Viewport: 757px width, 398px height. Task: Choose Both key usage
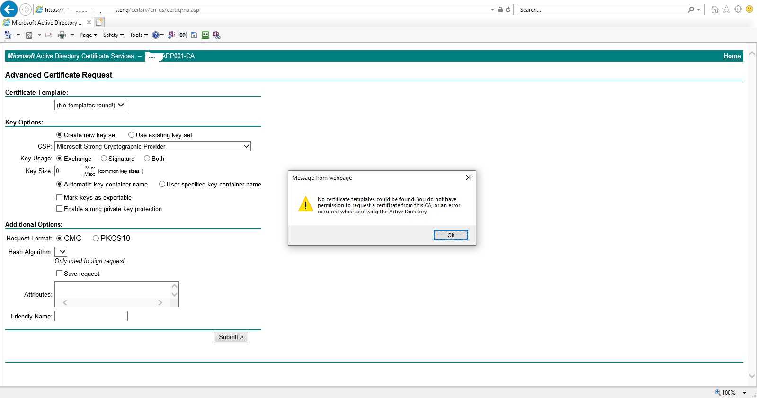tap(147, 159)
